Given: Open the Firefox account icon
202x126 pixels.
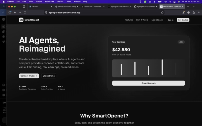Looking at the screenshot, I should tap(188, 12).
